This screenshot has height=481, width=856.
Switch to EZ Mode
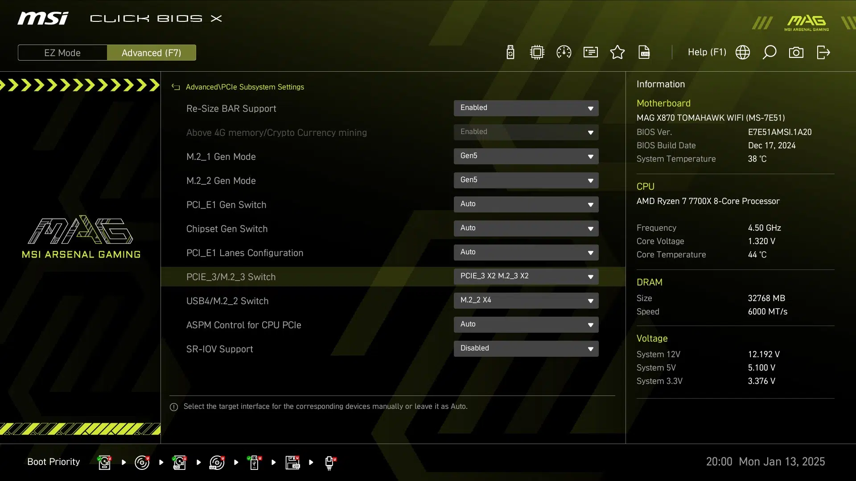[x=62, y=53]
